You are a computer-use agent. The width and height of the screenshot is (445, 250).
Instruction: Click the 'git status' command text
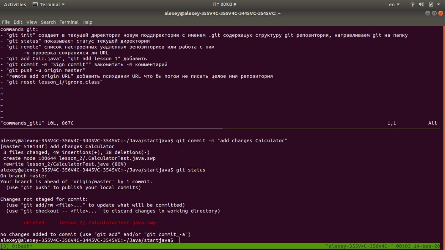pyautogui.click(x=191, y=170)
